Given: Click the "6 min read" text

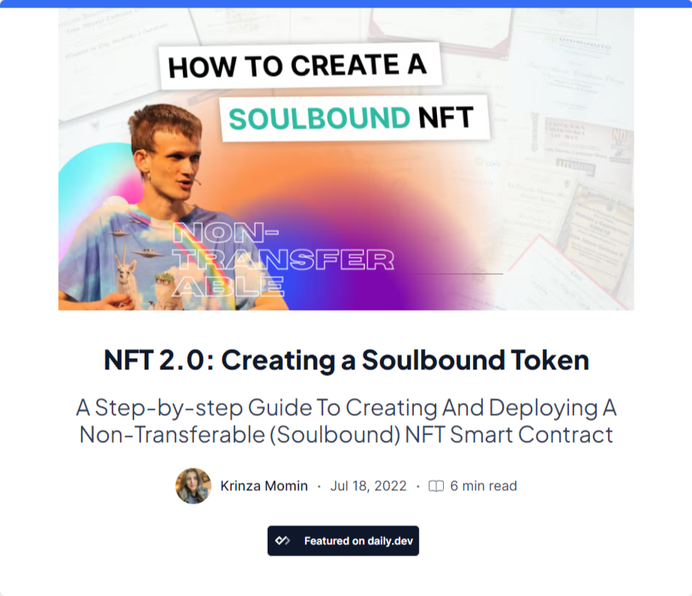Looking at the screenshot, I should pyautogui.click(x=484, y=486).
